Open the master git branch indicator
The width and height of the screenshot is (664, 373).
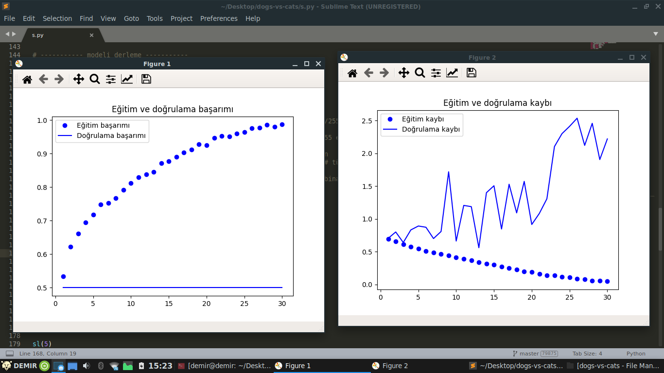tap(535, 354)
